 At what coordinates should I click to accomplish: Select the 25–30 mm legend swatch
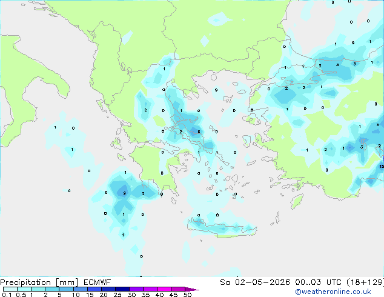pyautogui.click(x=122, y=289)
